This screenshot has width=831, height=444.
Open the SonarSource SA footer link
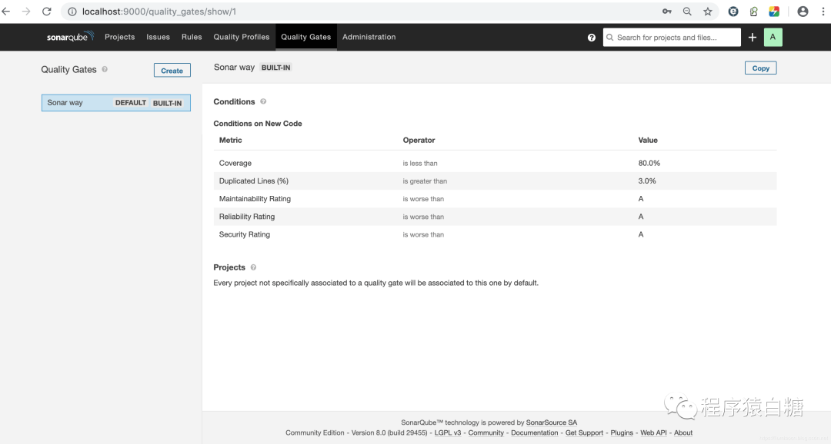(x=552, y=422)
